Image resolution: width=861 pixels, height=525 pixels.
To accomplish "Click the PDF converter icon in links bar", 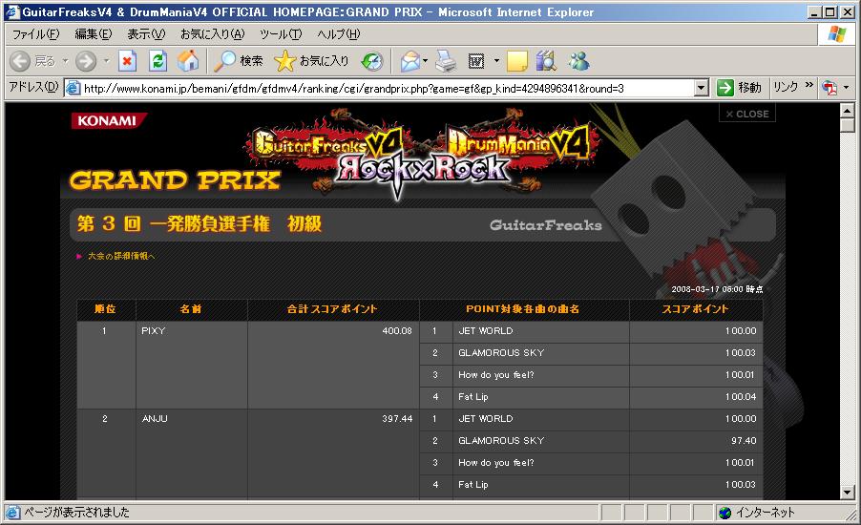I will (829, 87).
